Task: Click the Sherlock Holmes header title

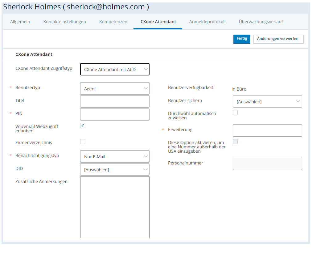Action: [x=76, y=7]
